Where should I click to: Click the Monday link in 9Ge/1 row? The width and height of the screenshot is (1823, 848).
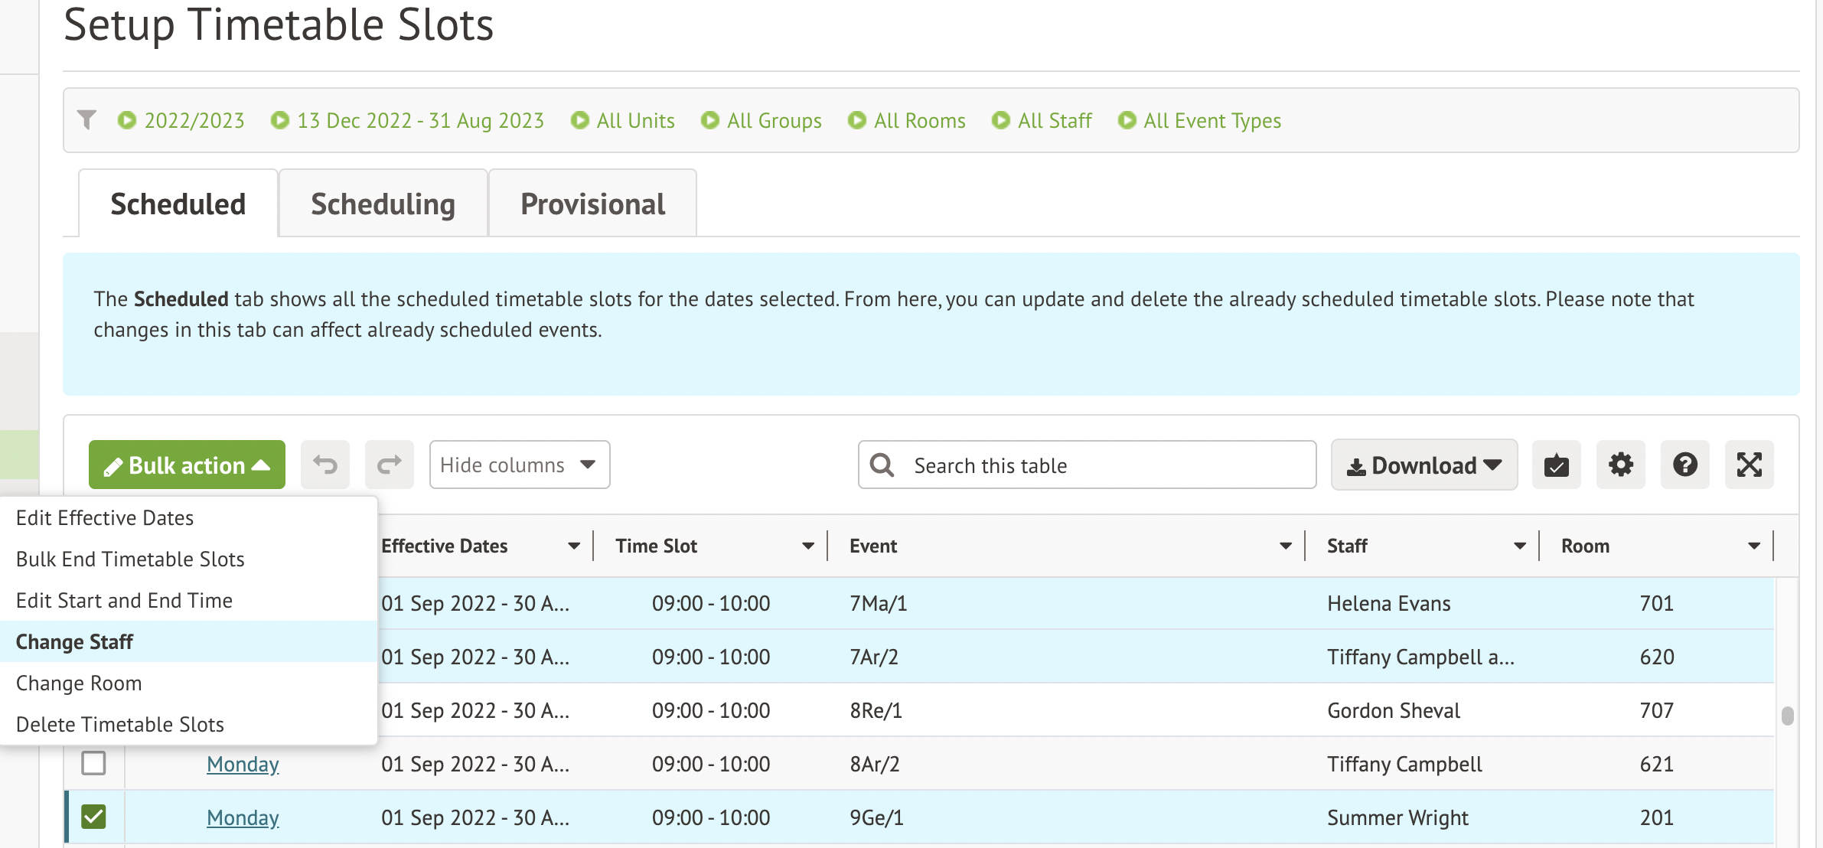click(x=243, y=817)
